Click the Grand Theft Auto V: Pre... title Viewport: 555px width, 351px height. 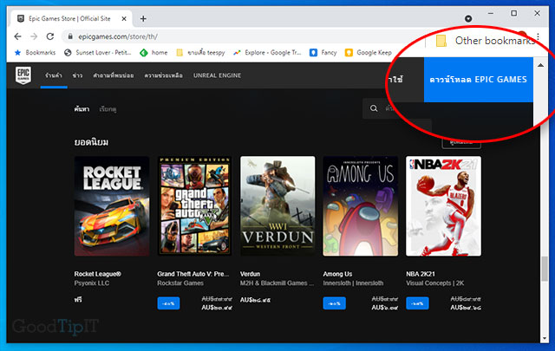[193, 274]
